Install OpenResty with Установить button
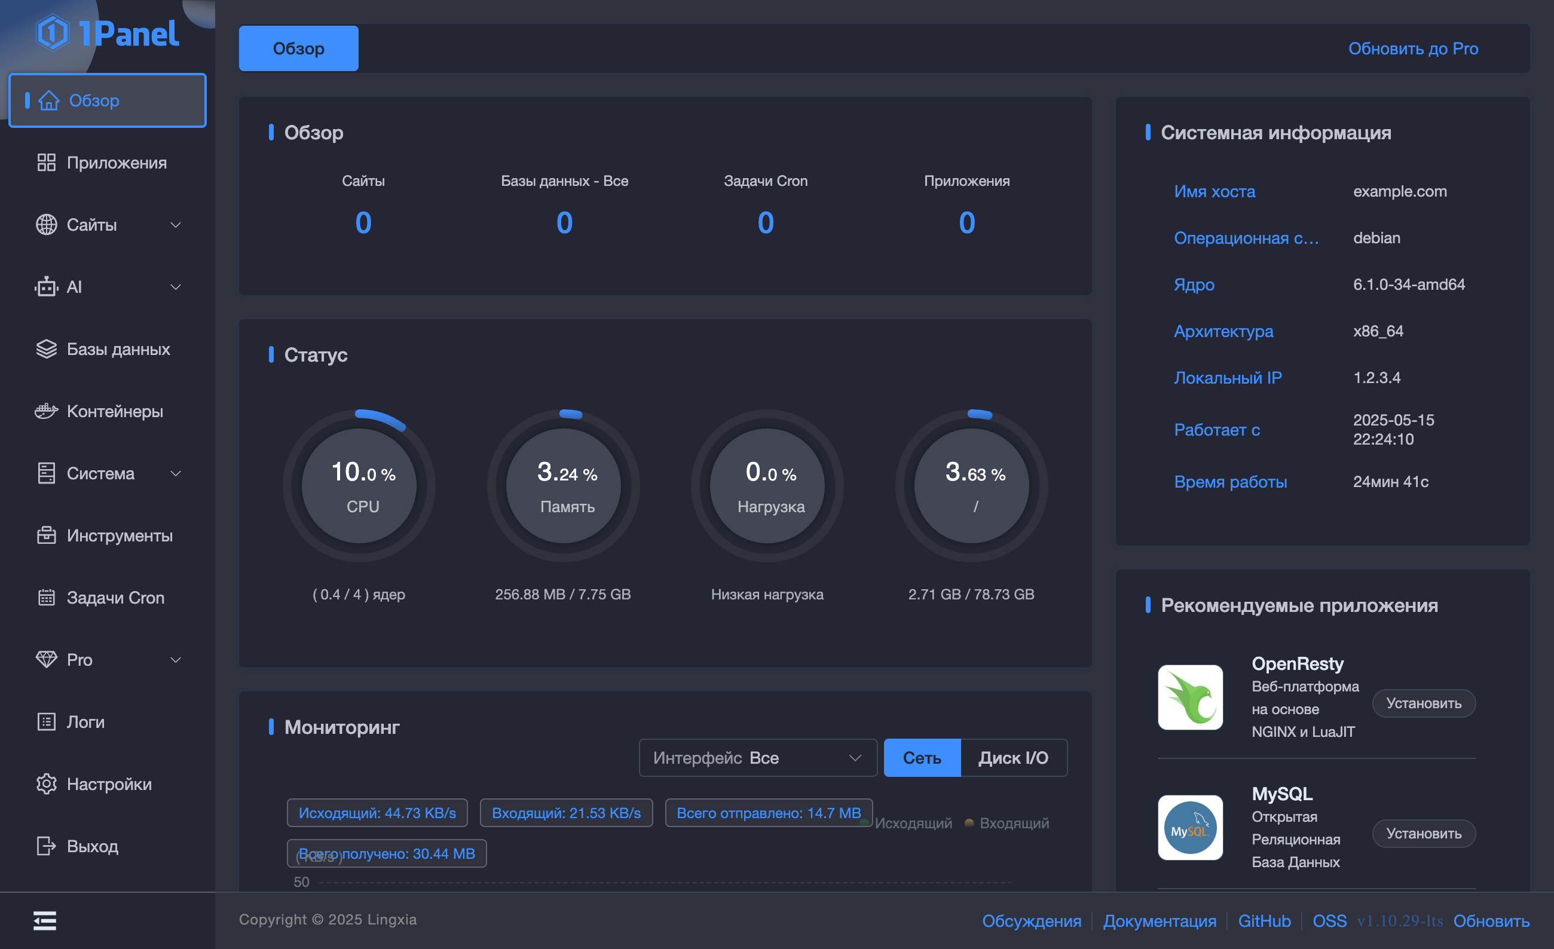The height and width of the screenshot is (949, 1554). [1424, 703]
